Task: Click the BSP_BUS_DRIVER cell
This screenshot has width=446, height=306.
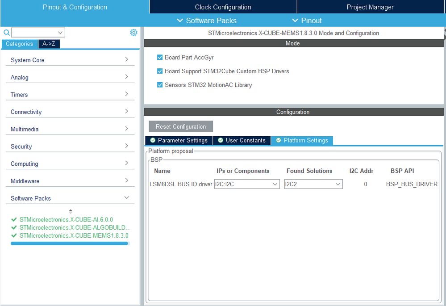Action: tap(412, 184)
